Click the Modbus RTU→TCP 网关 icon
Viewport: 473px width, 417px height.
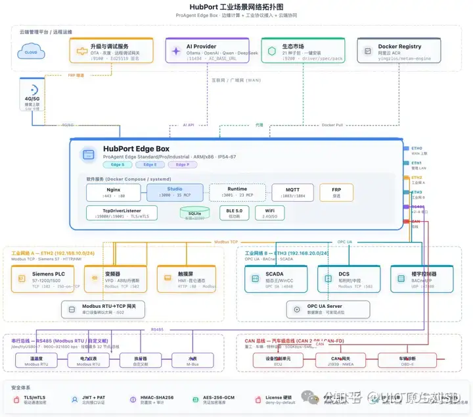pyautogui.click(x=72, y=310)
